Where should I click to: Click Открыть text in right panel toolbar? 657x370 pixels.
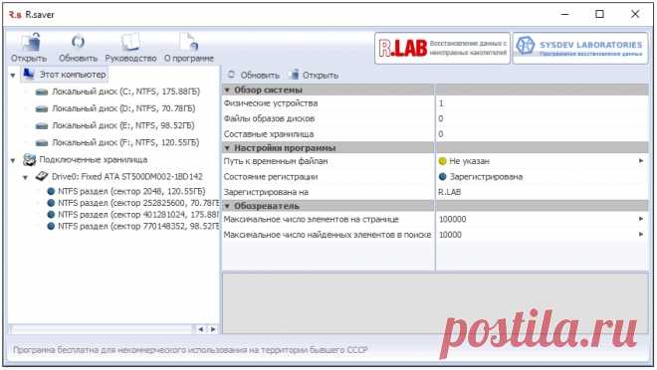pos(321,76)
